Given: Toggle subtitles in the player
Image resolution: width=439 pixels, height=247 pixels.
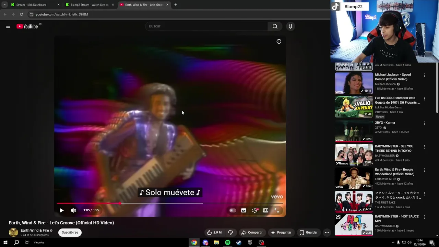Looking at the screenshot, I should (x=244, y=210).
